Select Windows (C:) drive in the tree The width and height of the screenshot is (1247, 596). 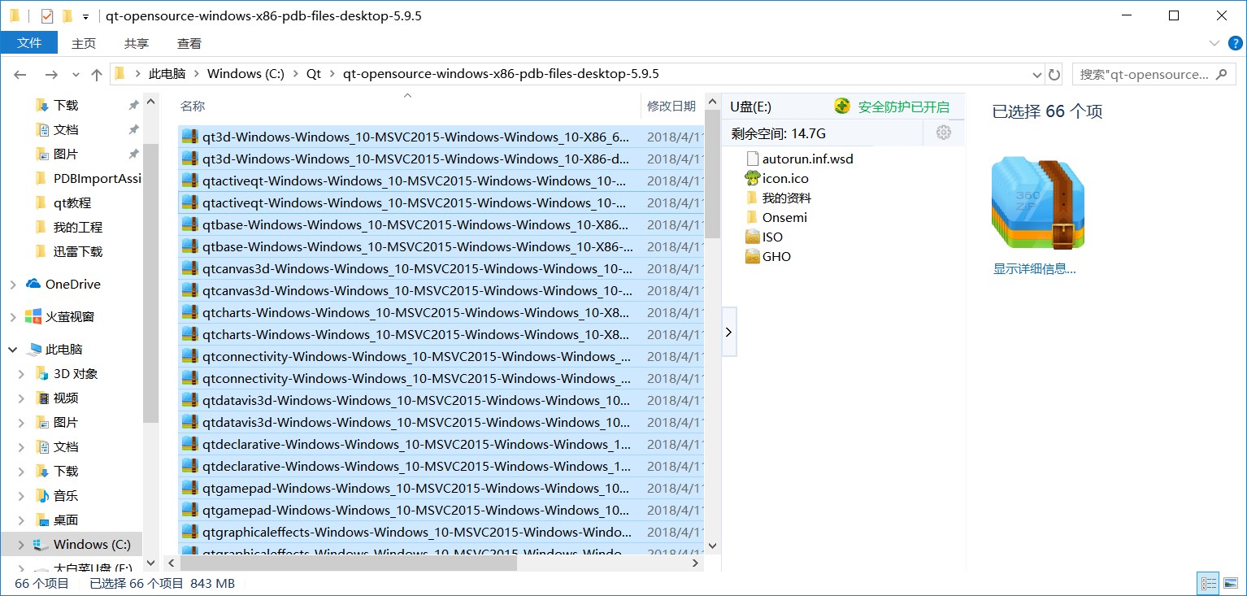[92, 544]
